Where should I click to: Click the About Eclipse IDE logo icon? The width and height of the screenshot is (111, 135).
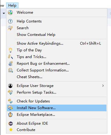coord(11,123)
